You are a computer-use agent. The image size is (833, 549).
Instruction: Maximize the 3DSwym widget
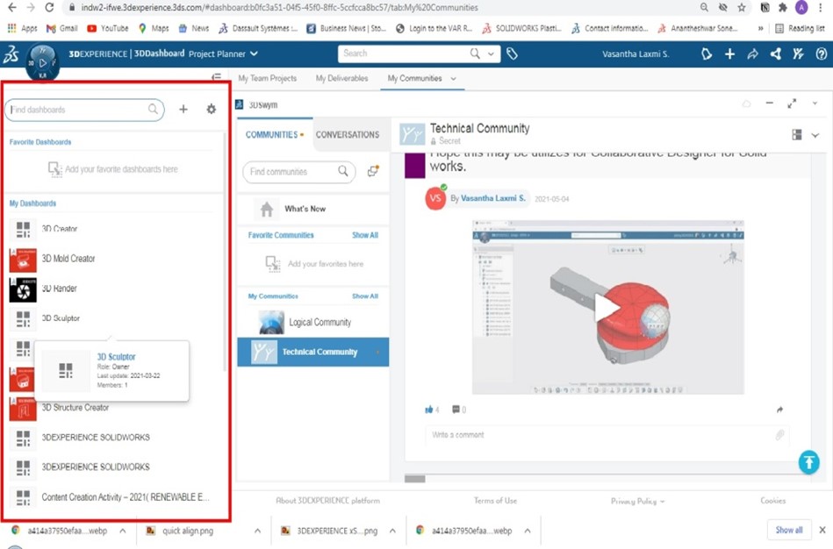pos(792,103)
